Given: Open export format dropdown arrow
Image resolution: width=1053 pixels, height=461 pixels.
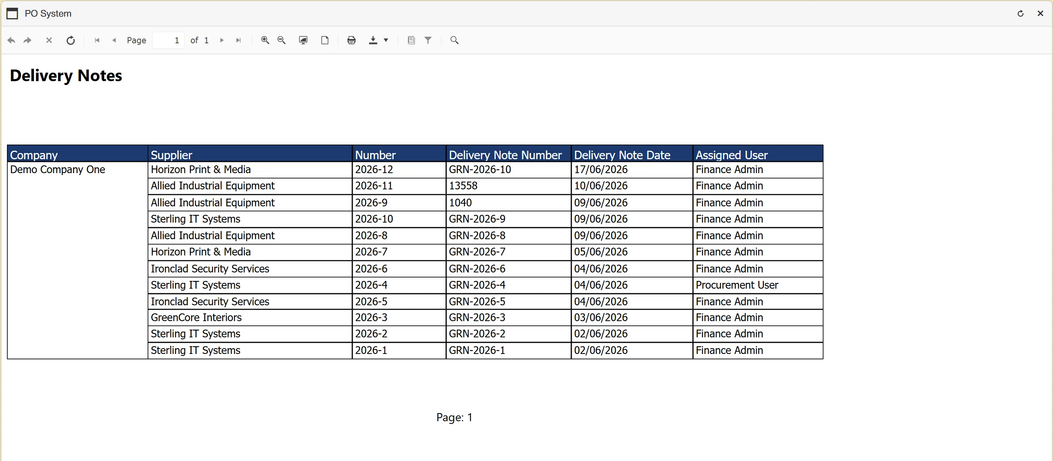Looking at the screenshot, I should pos(386,40).
